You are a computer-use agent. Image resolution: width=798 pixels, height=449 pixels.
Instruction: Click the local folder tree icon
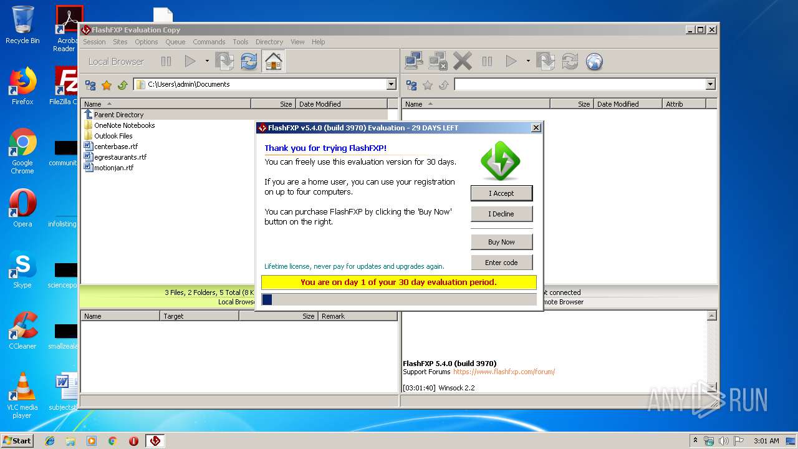pyautogui.click(x=90, y=85)
